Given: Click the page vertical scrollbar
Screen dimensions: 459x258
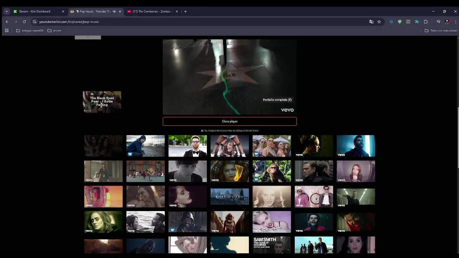Looking at the screenshot, I should click(458, 137).
